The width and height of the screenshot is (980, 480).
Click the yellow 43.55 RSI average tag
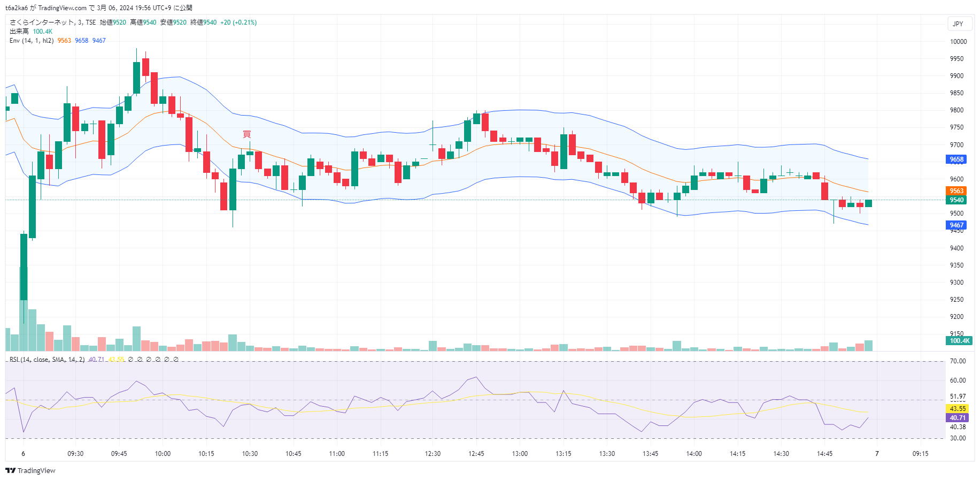click(958, 409)
